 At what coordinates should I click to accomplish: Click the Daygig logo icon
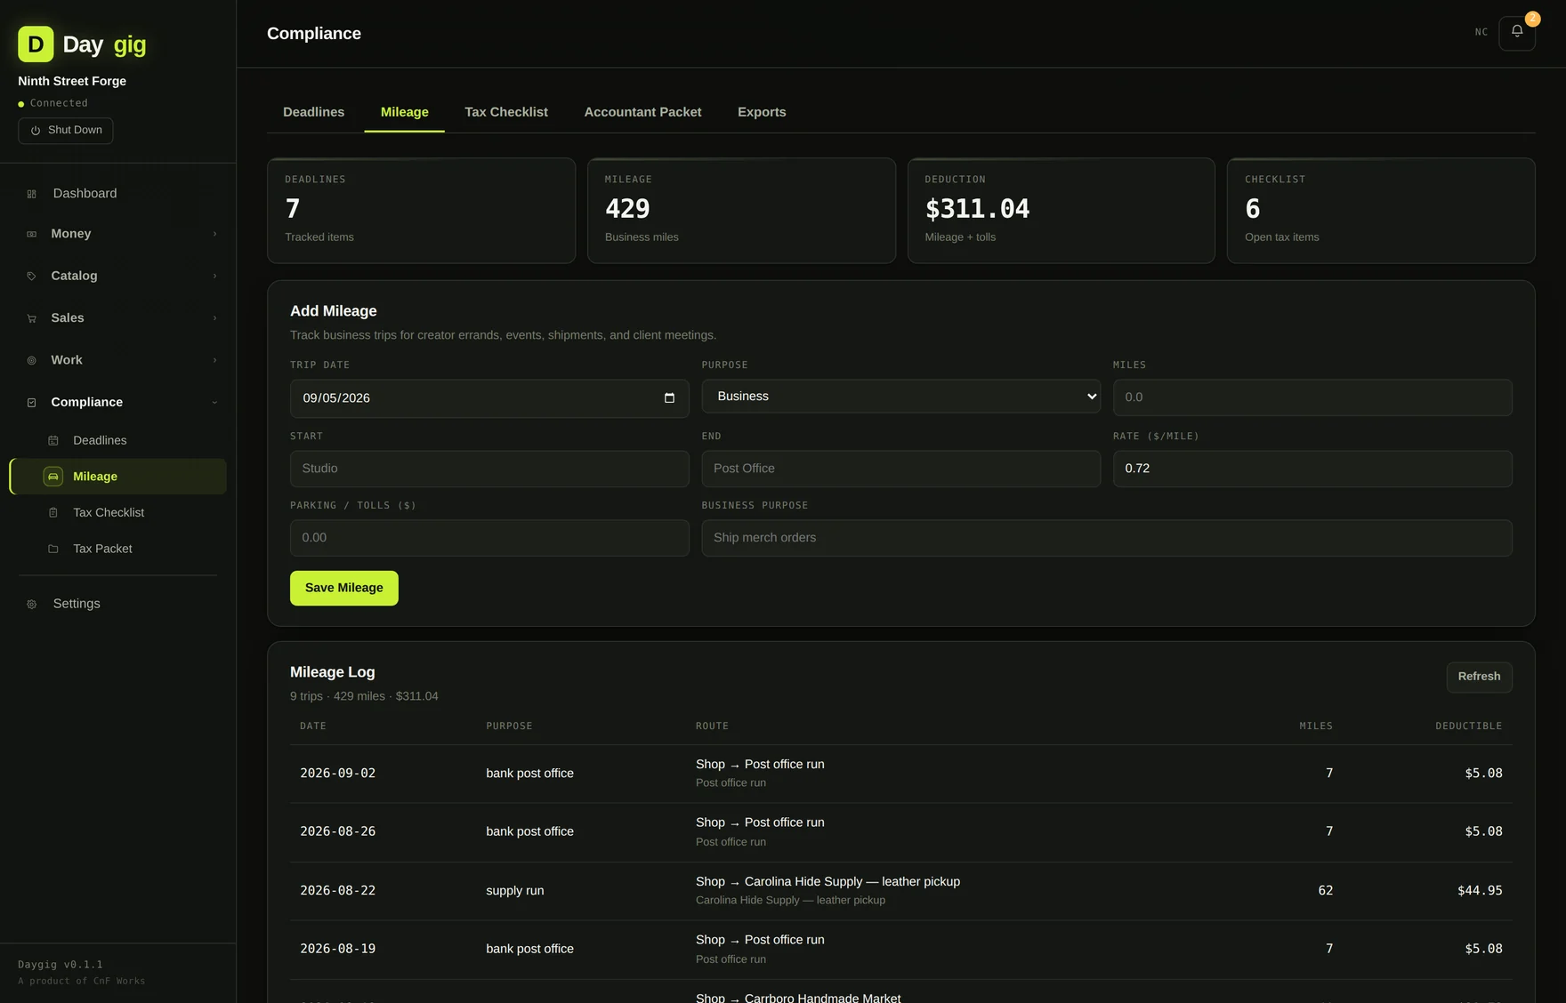[36, 44]
